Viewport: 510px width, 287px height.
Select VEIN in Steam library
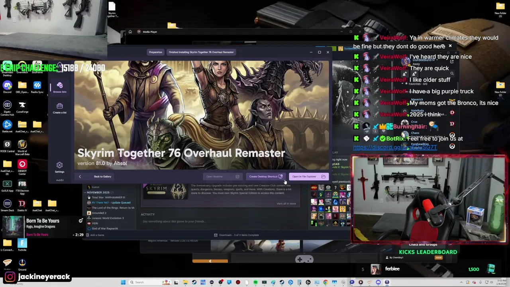point(93,223)
